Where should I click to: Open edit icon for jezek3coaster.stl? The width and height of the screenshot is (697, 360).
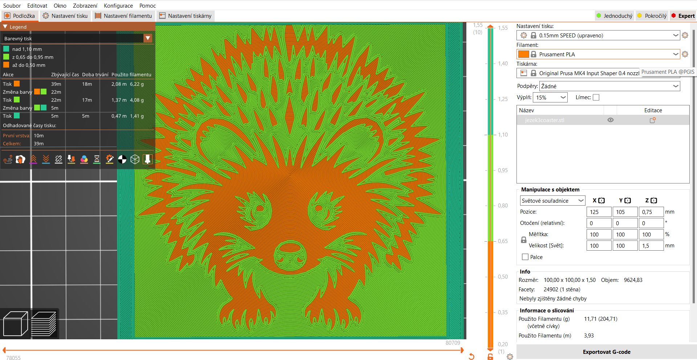(653, 120)
